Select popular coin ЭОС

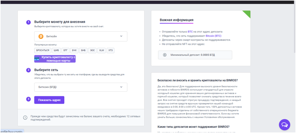pos(92,50)
